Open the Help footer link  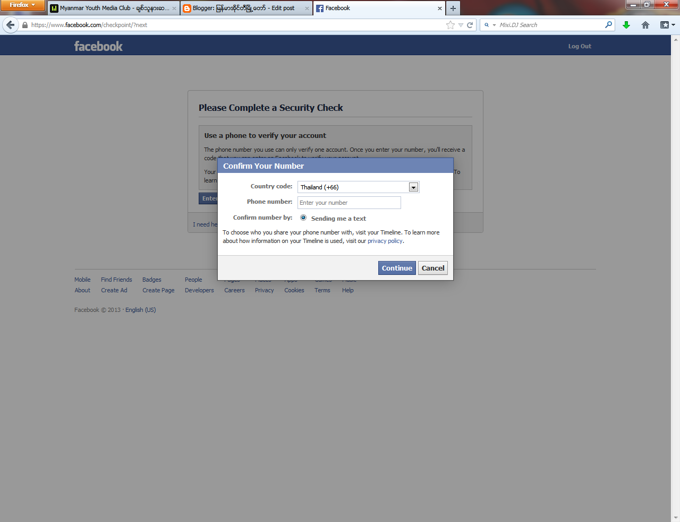[x=348, y=290]
